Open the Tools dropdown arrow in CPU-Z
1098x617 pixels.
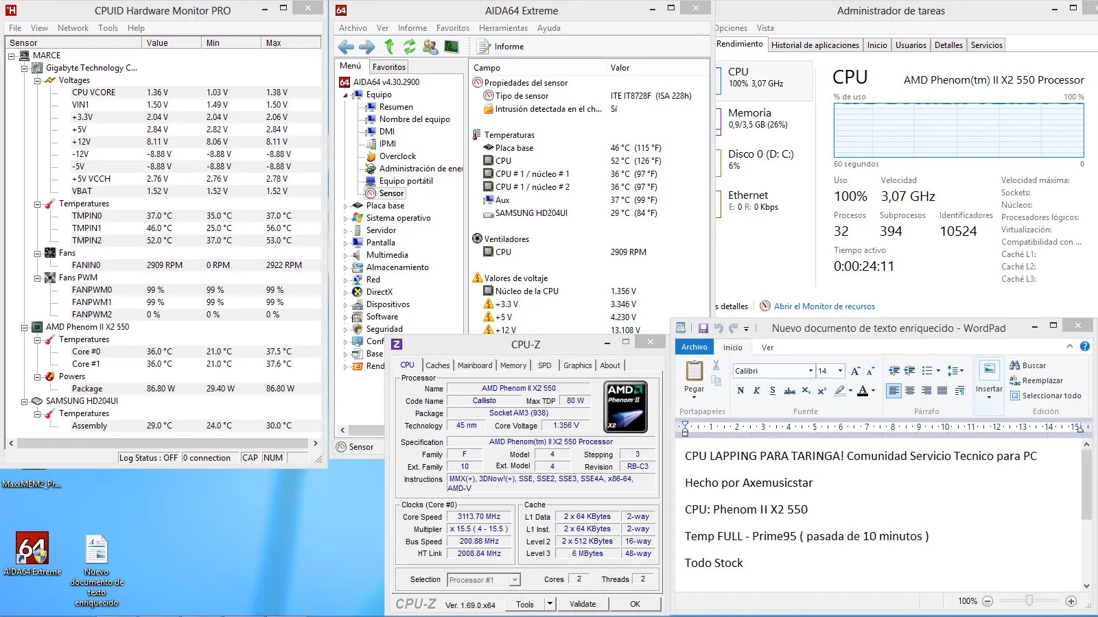pos(550,604)
